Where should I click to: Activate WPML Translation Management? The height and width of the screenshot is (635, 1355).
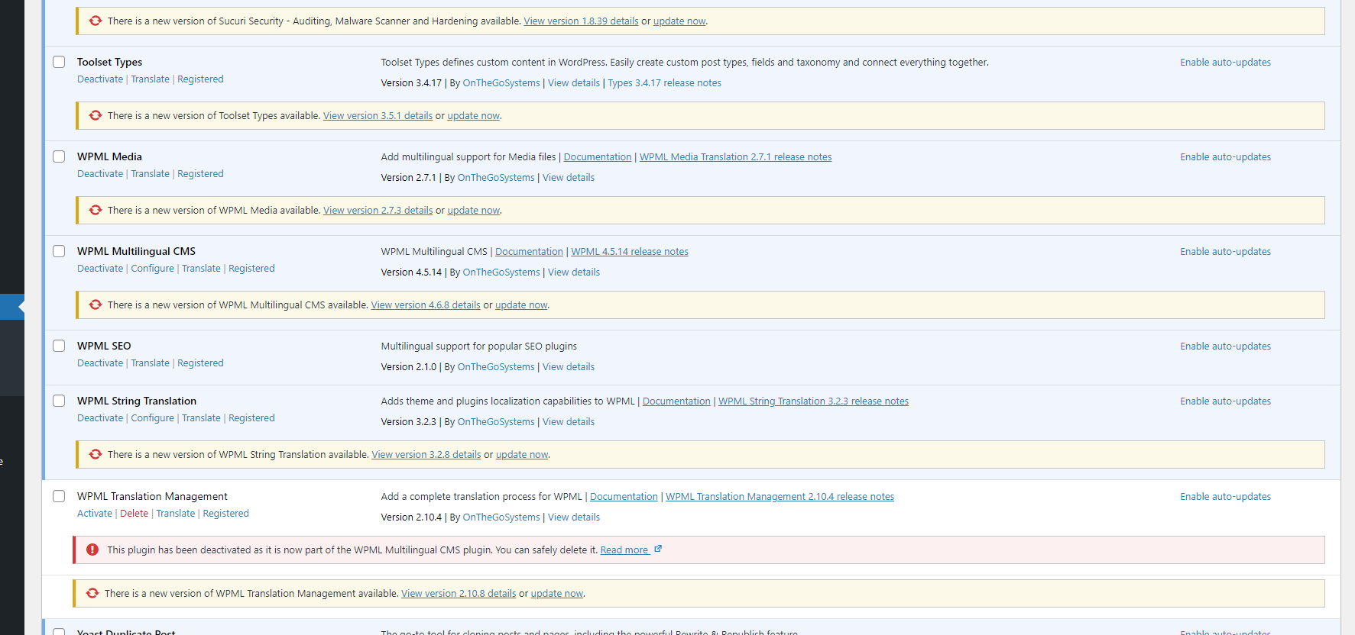point(95,514)
